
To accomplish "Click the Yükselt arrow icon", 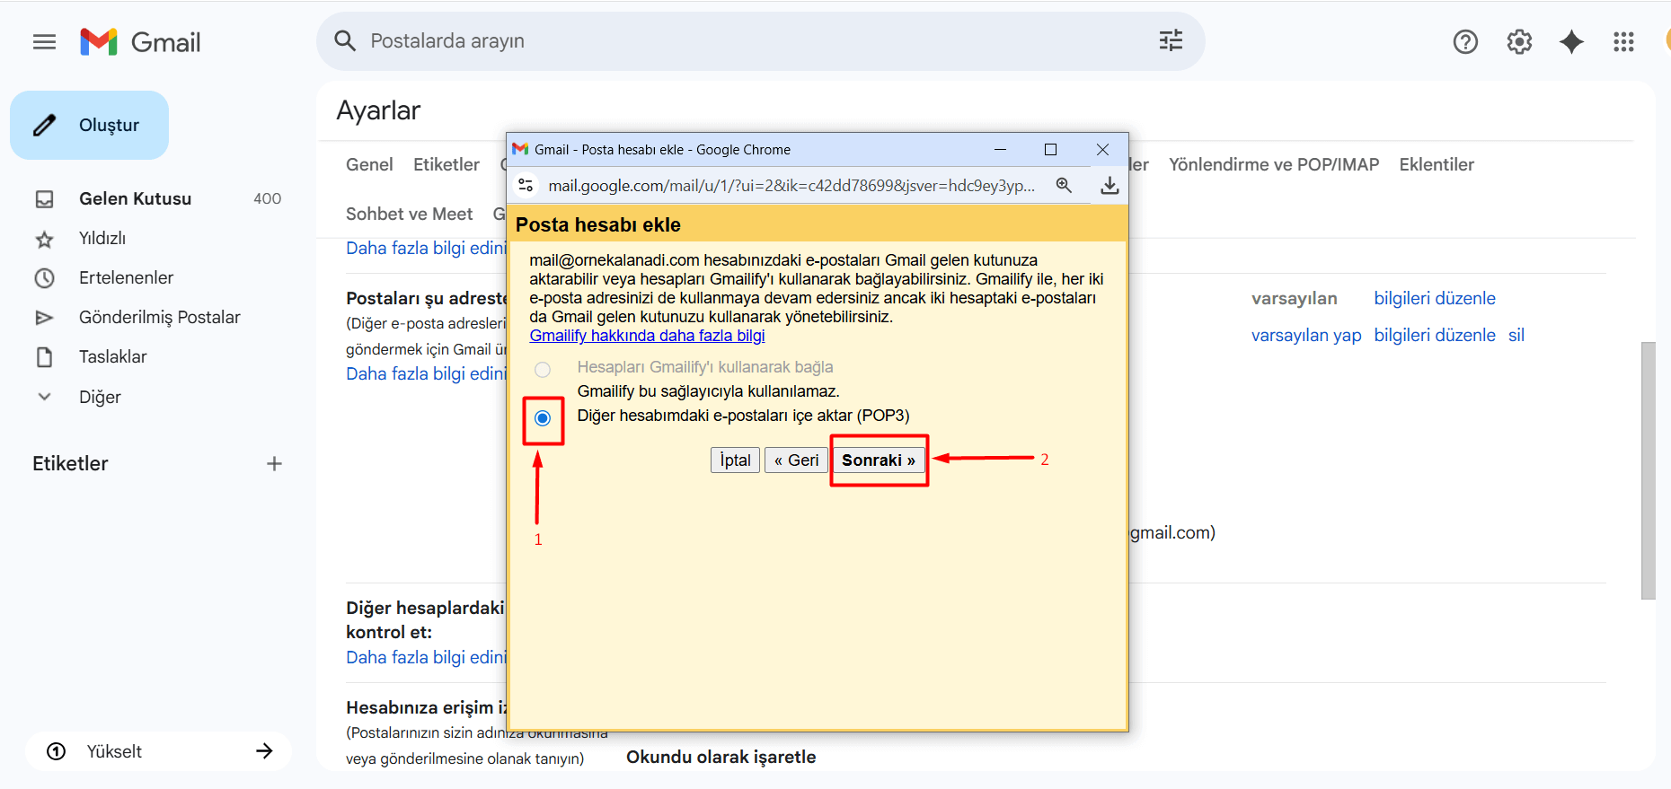I will coord(264,751).
